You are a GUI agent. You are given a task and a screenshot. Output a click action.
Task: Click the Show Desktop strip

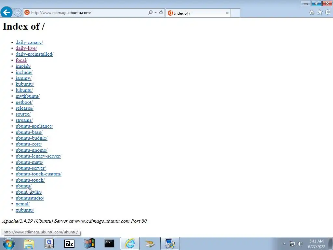coord(331,243)
